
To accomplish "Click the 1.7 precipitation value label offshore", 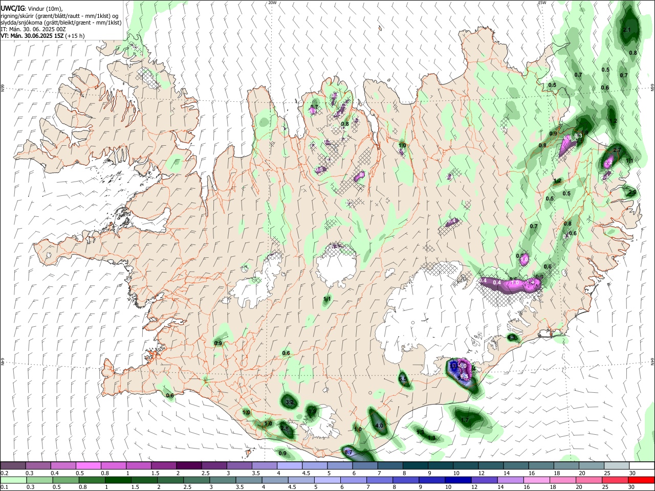I will click(465, 420).
